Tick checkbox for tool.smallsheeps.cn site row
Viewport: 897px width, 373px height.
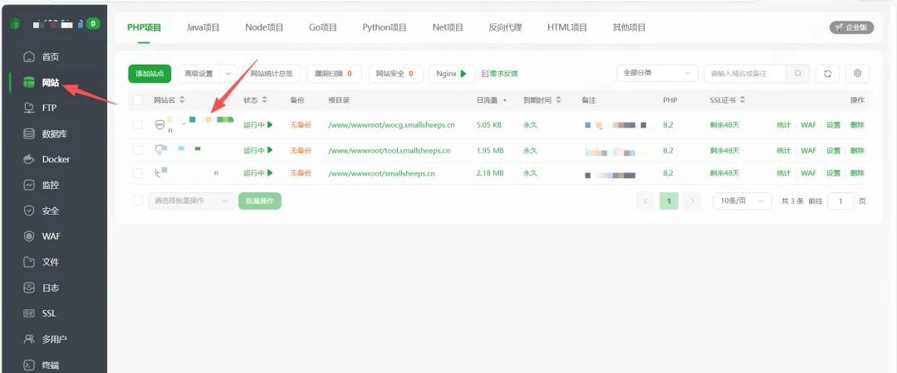[138, 151]
